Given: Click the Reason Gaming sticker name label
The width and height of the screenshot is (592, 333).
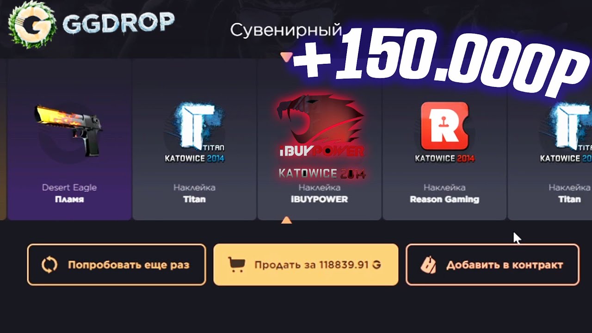Looking at the screenshot, I should tap(444, 199).
